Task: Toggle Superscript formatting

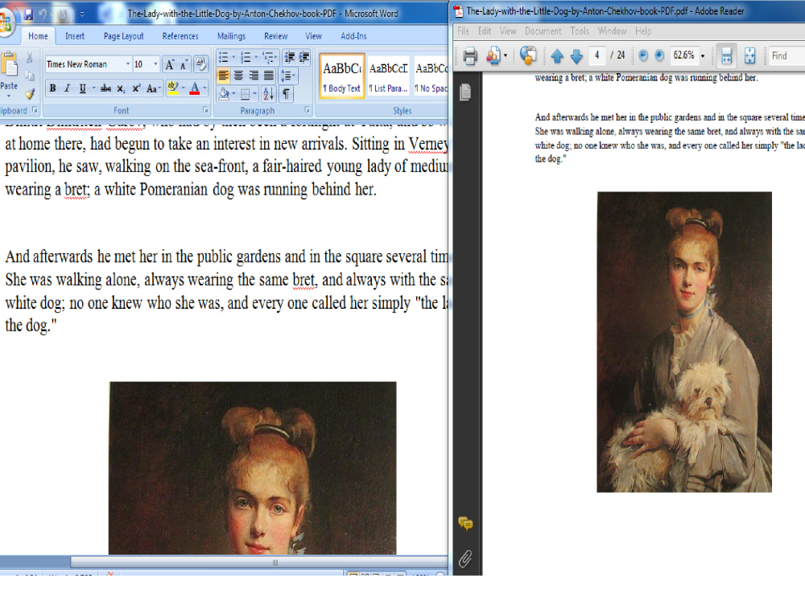Action: point(136,88)
